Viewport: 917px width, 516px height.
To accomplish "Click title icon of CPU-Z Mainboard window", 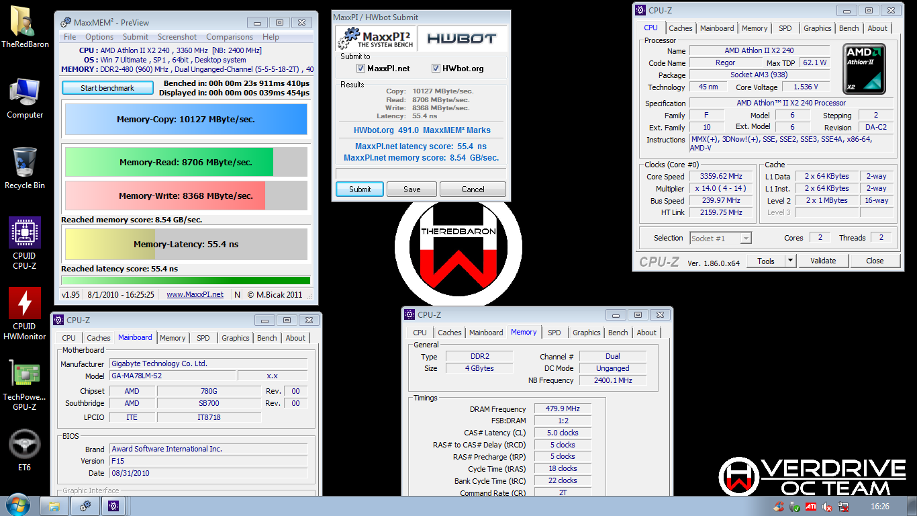I will click(x=58, y=320).
